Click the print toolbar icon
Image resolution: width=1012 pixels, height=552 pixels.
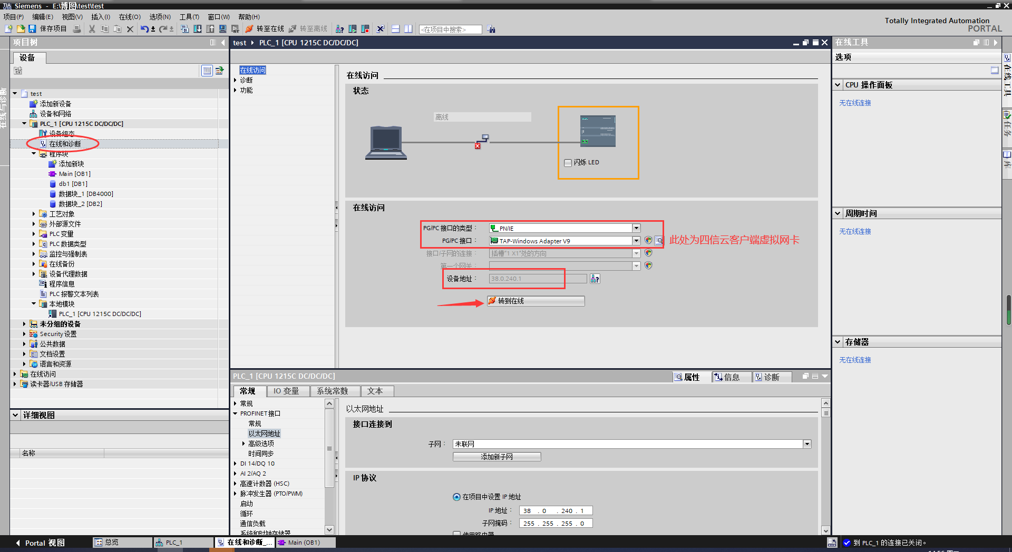77,29
